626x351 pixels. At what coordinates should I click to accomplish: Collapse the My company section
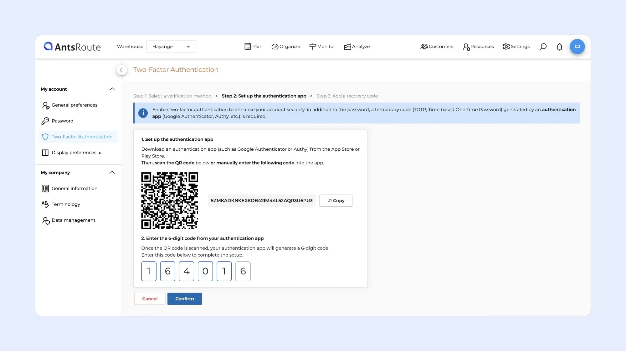tap(112, 173)
